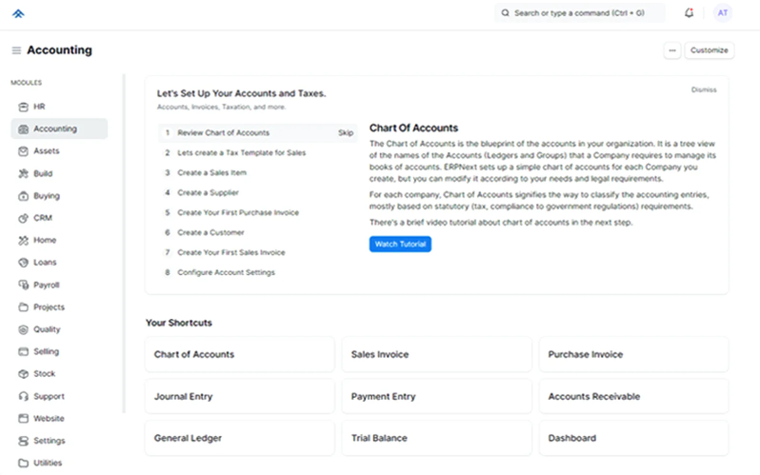Screen dimensions: 760x475
Task: Click the Stock module icon
Action: point(23,374)
